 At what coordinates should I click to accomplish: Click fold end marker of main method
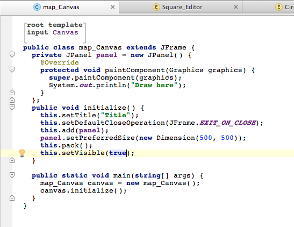pos(12,198)
